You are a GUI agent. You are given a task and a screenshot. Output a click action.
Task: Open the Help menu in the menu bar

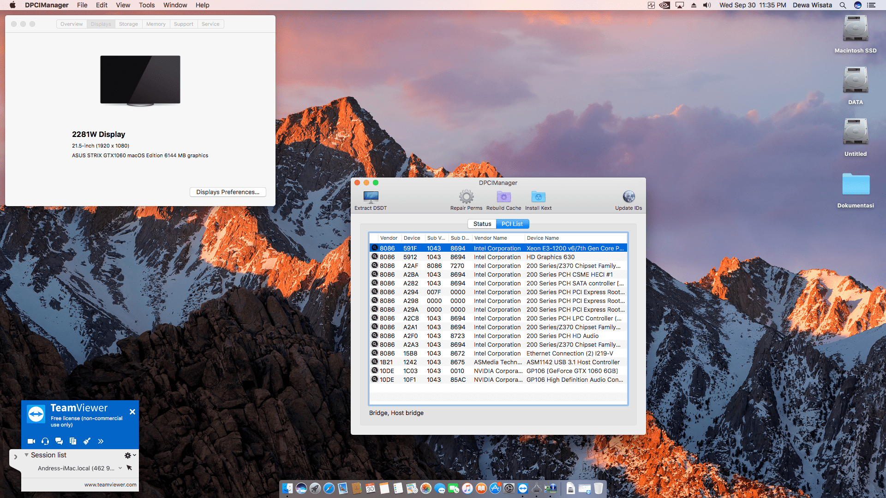click(202, 5)
